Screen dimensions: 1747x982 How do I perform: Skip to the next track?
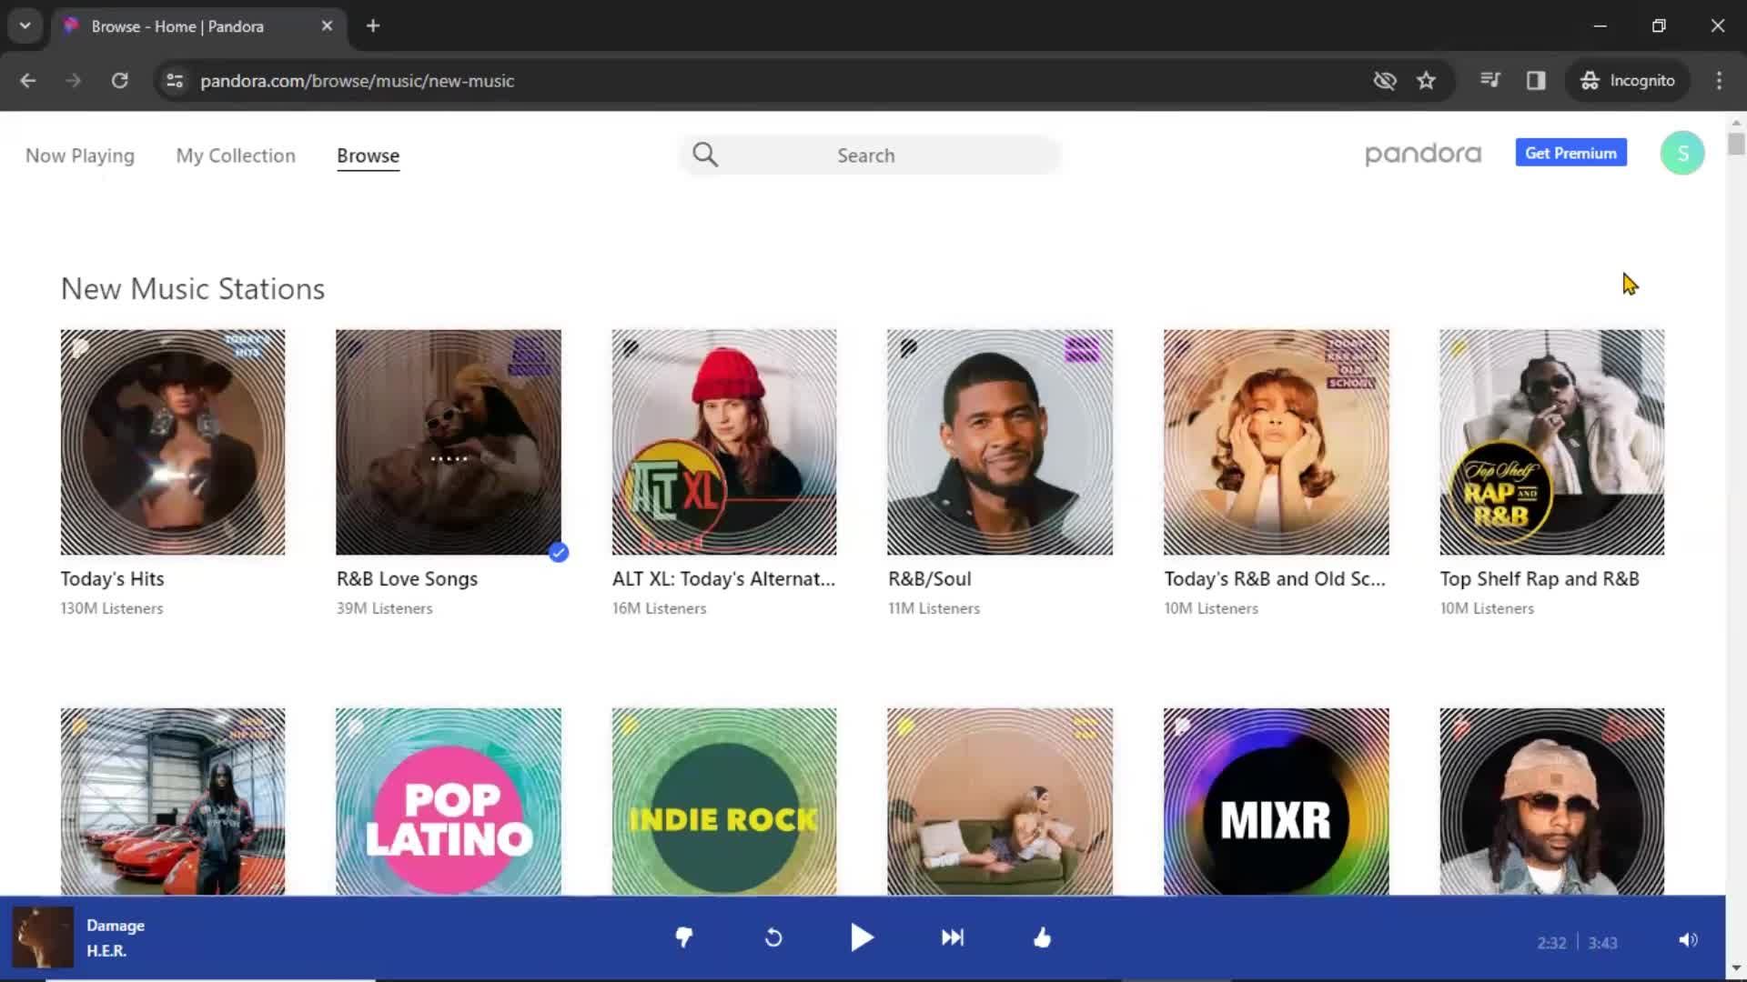pos(953,937)
